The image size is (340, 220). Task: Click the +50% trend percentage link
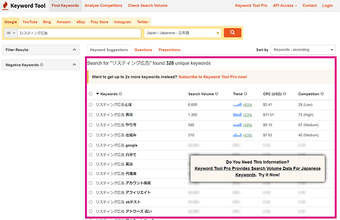click(x=247, y=125)
